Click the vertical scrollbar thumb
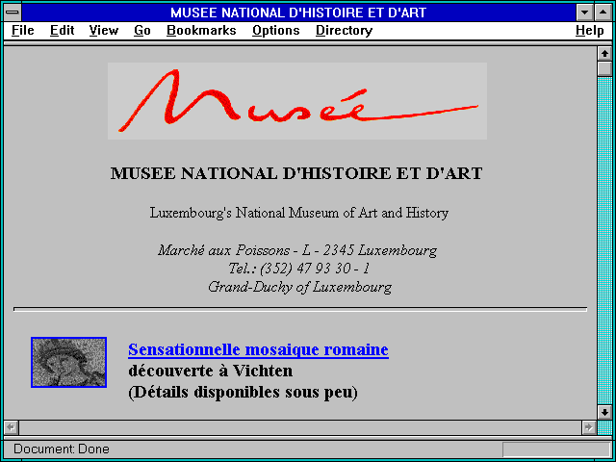616x462 pixels. [x=604, y=68]
